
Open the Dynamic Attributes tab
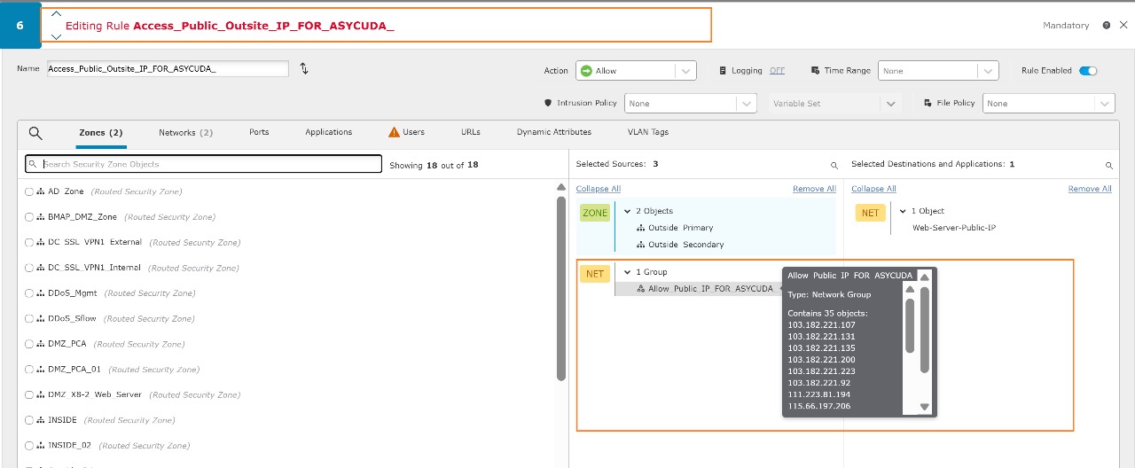pyautogui.click(x=553, y=133)
